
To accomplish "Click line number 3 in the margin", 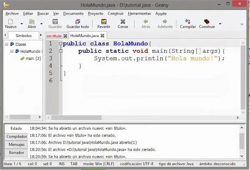I will click(50, 58).
